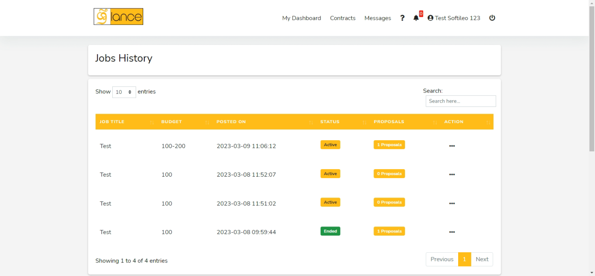Viewport: 595px width, 276px height.
Task: Open notifications bell icon
Action: [416, 18]
